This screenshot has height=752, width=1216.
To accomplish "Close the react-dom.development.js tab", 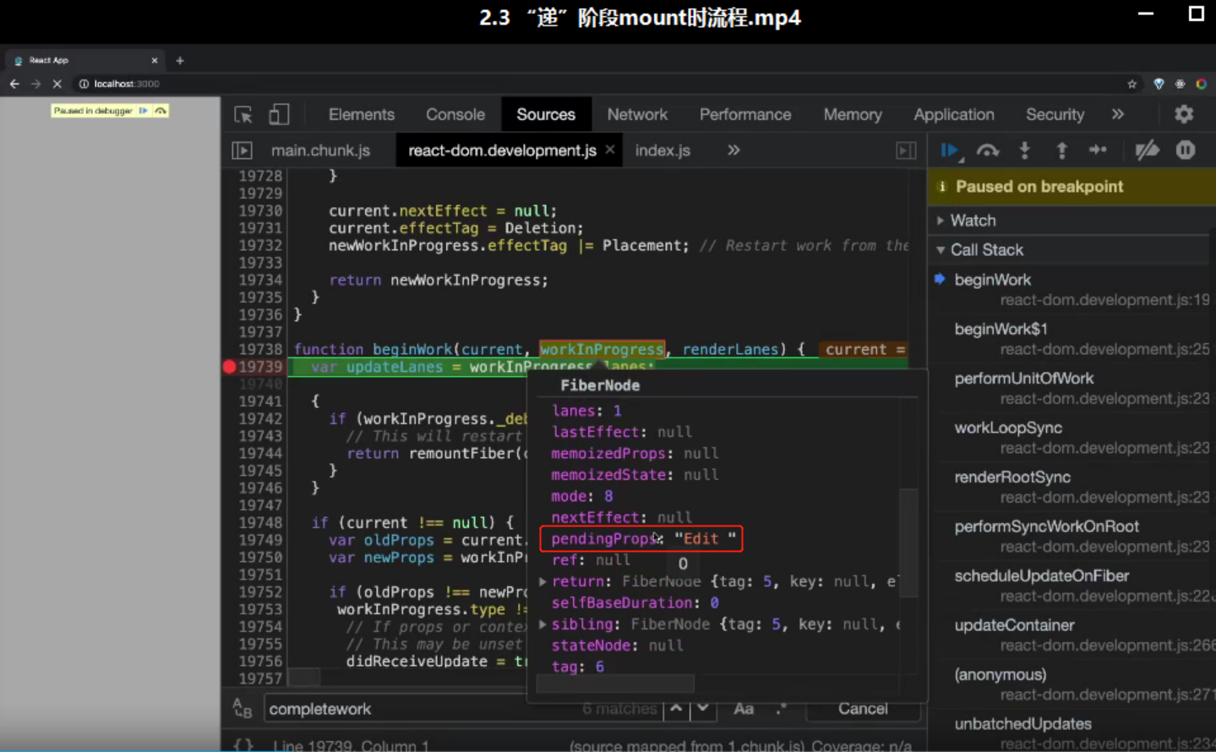I will click(x=610, y=150).
